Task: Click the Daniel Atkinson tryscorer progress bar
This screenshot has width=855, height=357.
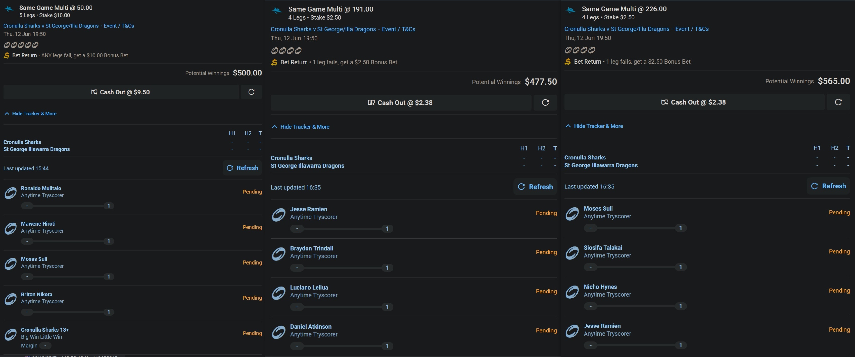Action: tap(342, 346)
